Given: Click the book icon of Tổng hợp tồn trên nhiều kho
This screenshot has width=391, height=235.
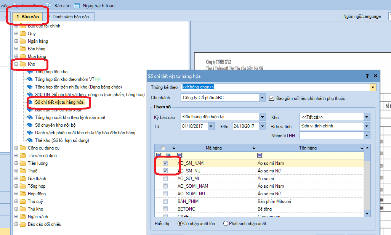Looking at the screenshot, I should [x=30, y=87].
